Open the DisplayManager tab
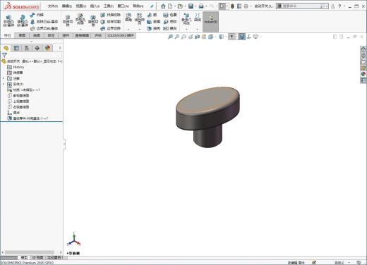 [48, 48]
